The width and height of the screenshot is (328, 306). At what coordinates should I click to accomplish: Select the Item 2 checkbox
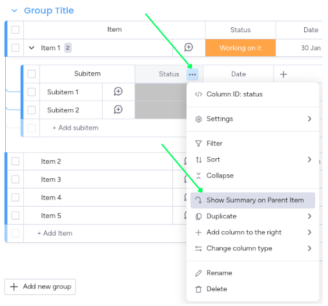point(15,161)
